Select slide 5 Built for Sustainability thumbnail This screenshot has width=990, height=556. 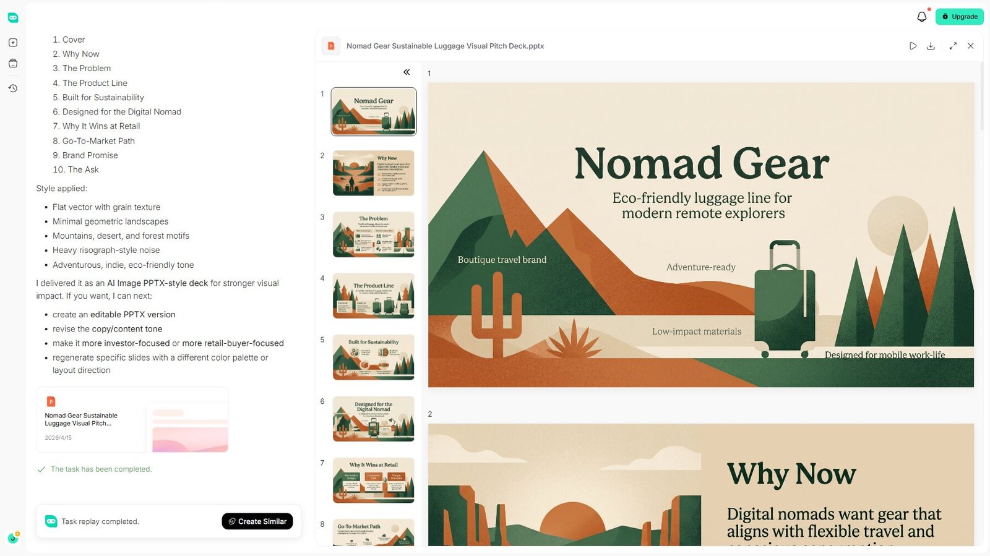click(x=374, y=357)
